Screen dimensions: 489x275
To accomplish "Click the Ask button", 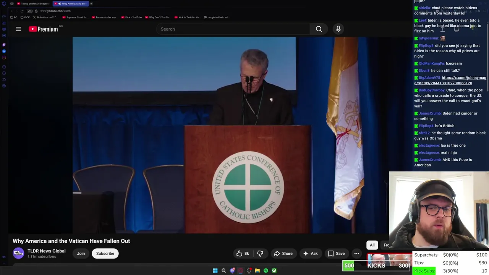I will (x=310, y=254).
